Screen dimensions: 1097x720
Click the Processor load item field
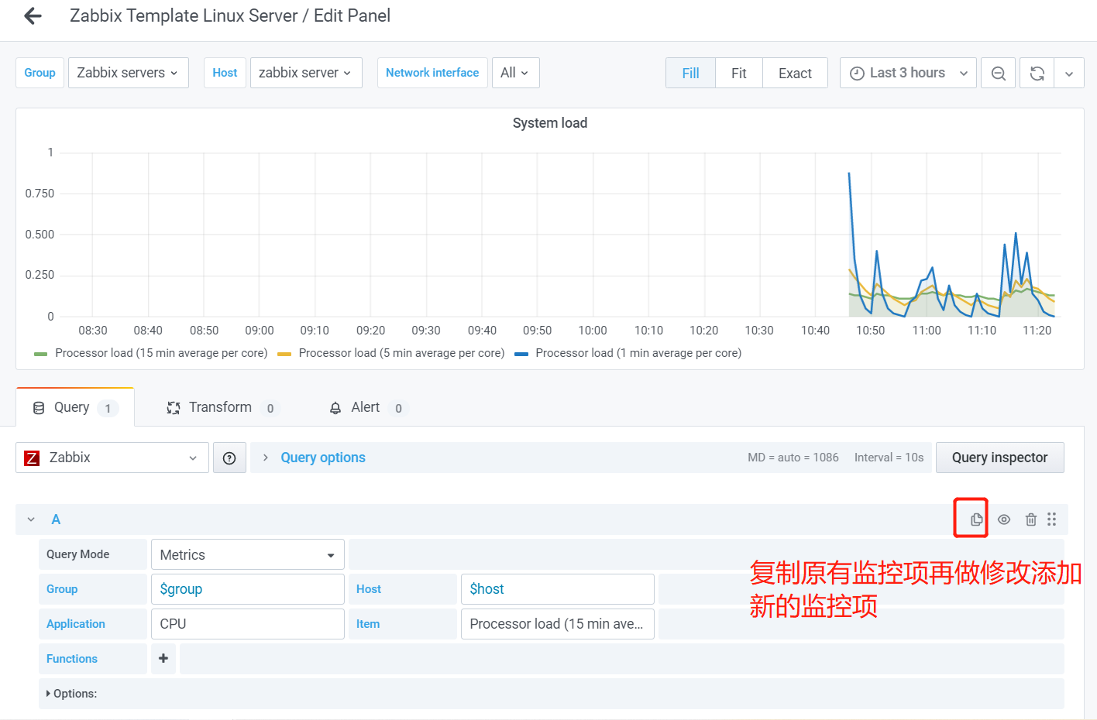(558, 624)
